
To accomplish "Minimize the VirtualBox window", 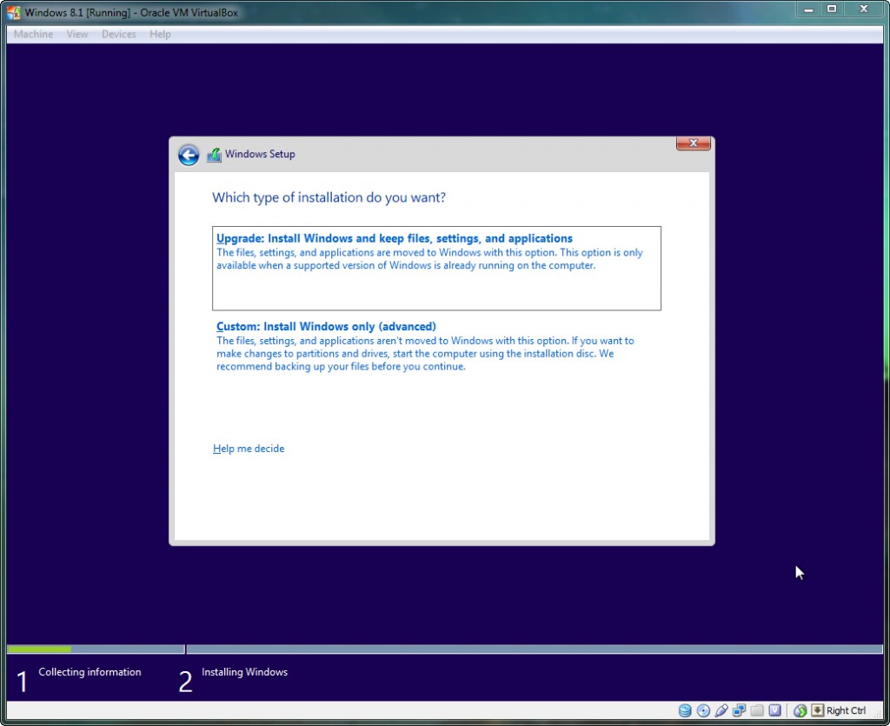I will click(808, 10).
